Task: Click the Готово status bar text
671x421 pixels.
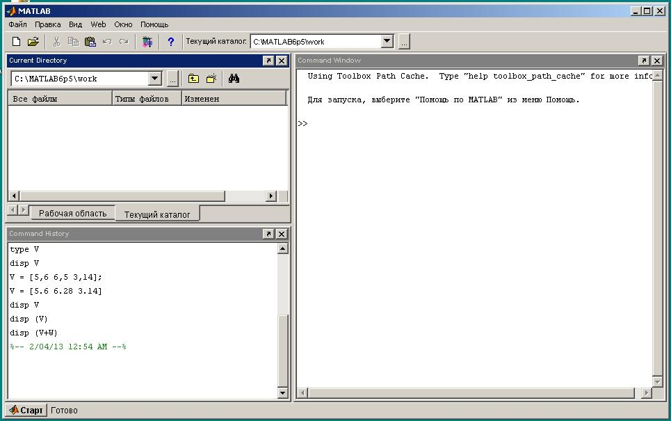Action: click(x=64, y=411)
